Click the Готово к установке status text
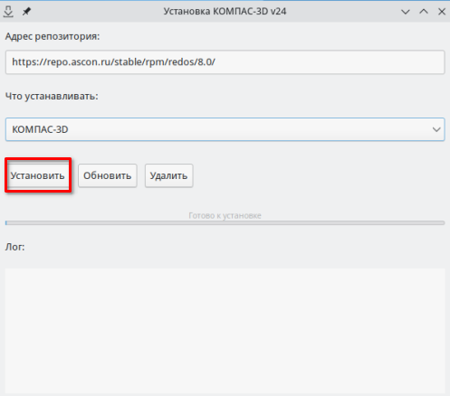 tap(225, 215)
